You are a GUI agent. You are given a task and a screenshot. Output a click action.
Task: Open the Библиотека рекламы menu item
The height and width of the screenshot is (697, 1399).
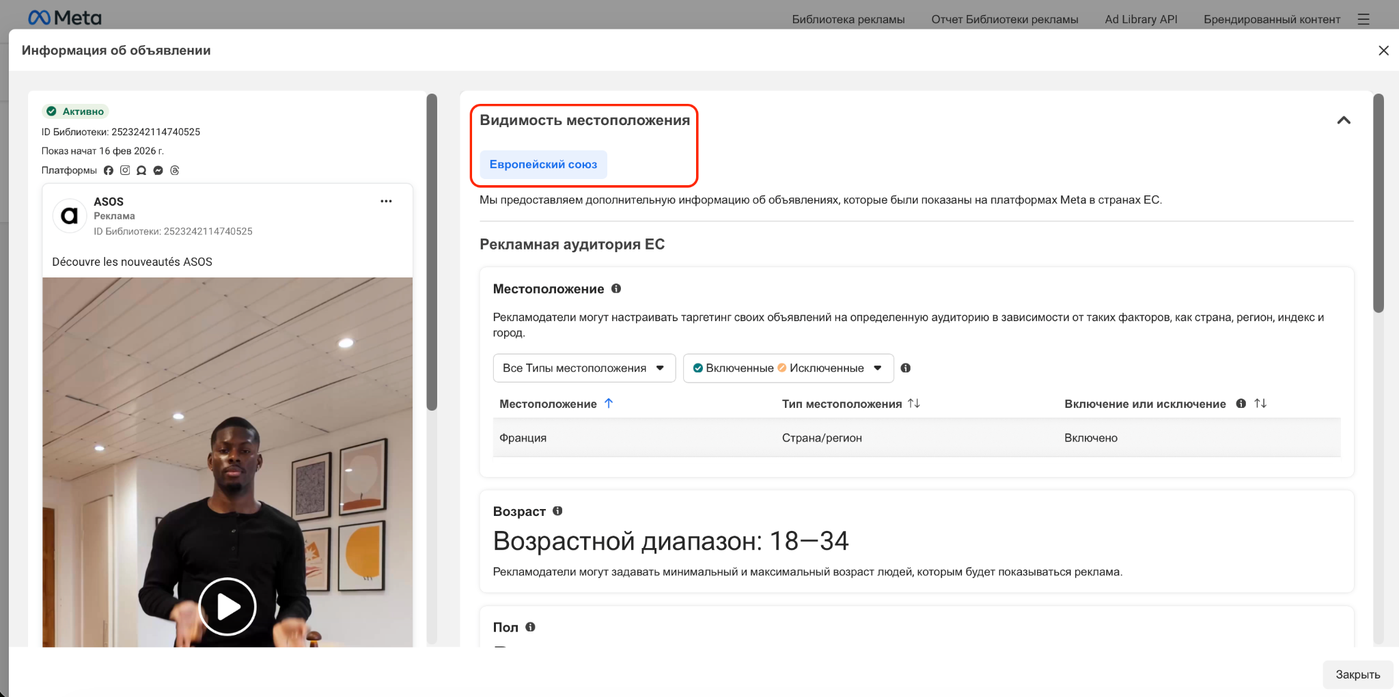coord(848,19)
